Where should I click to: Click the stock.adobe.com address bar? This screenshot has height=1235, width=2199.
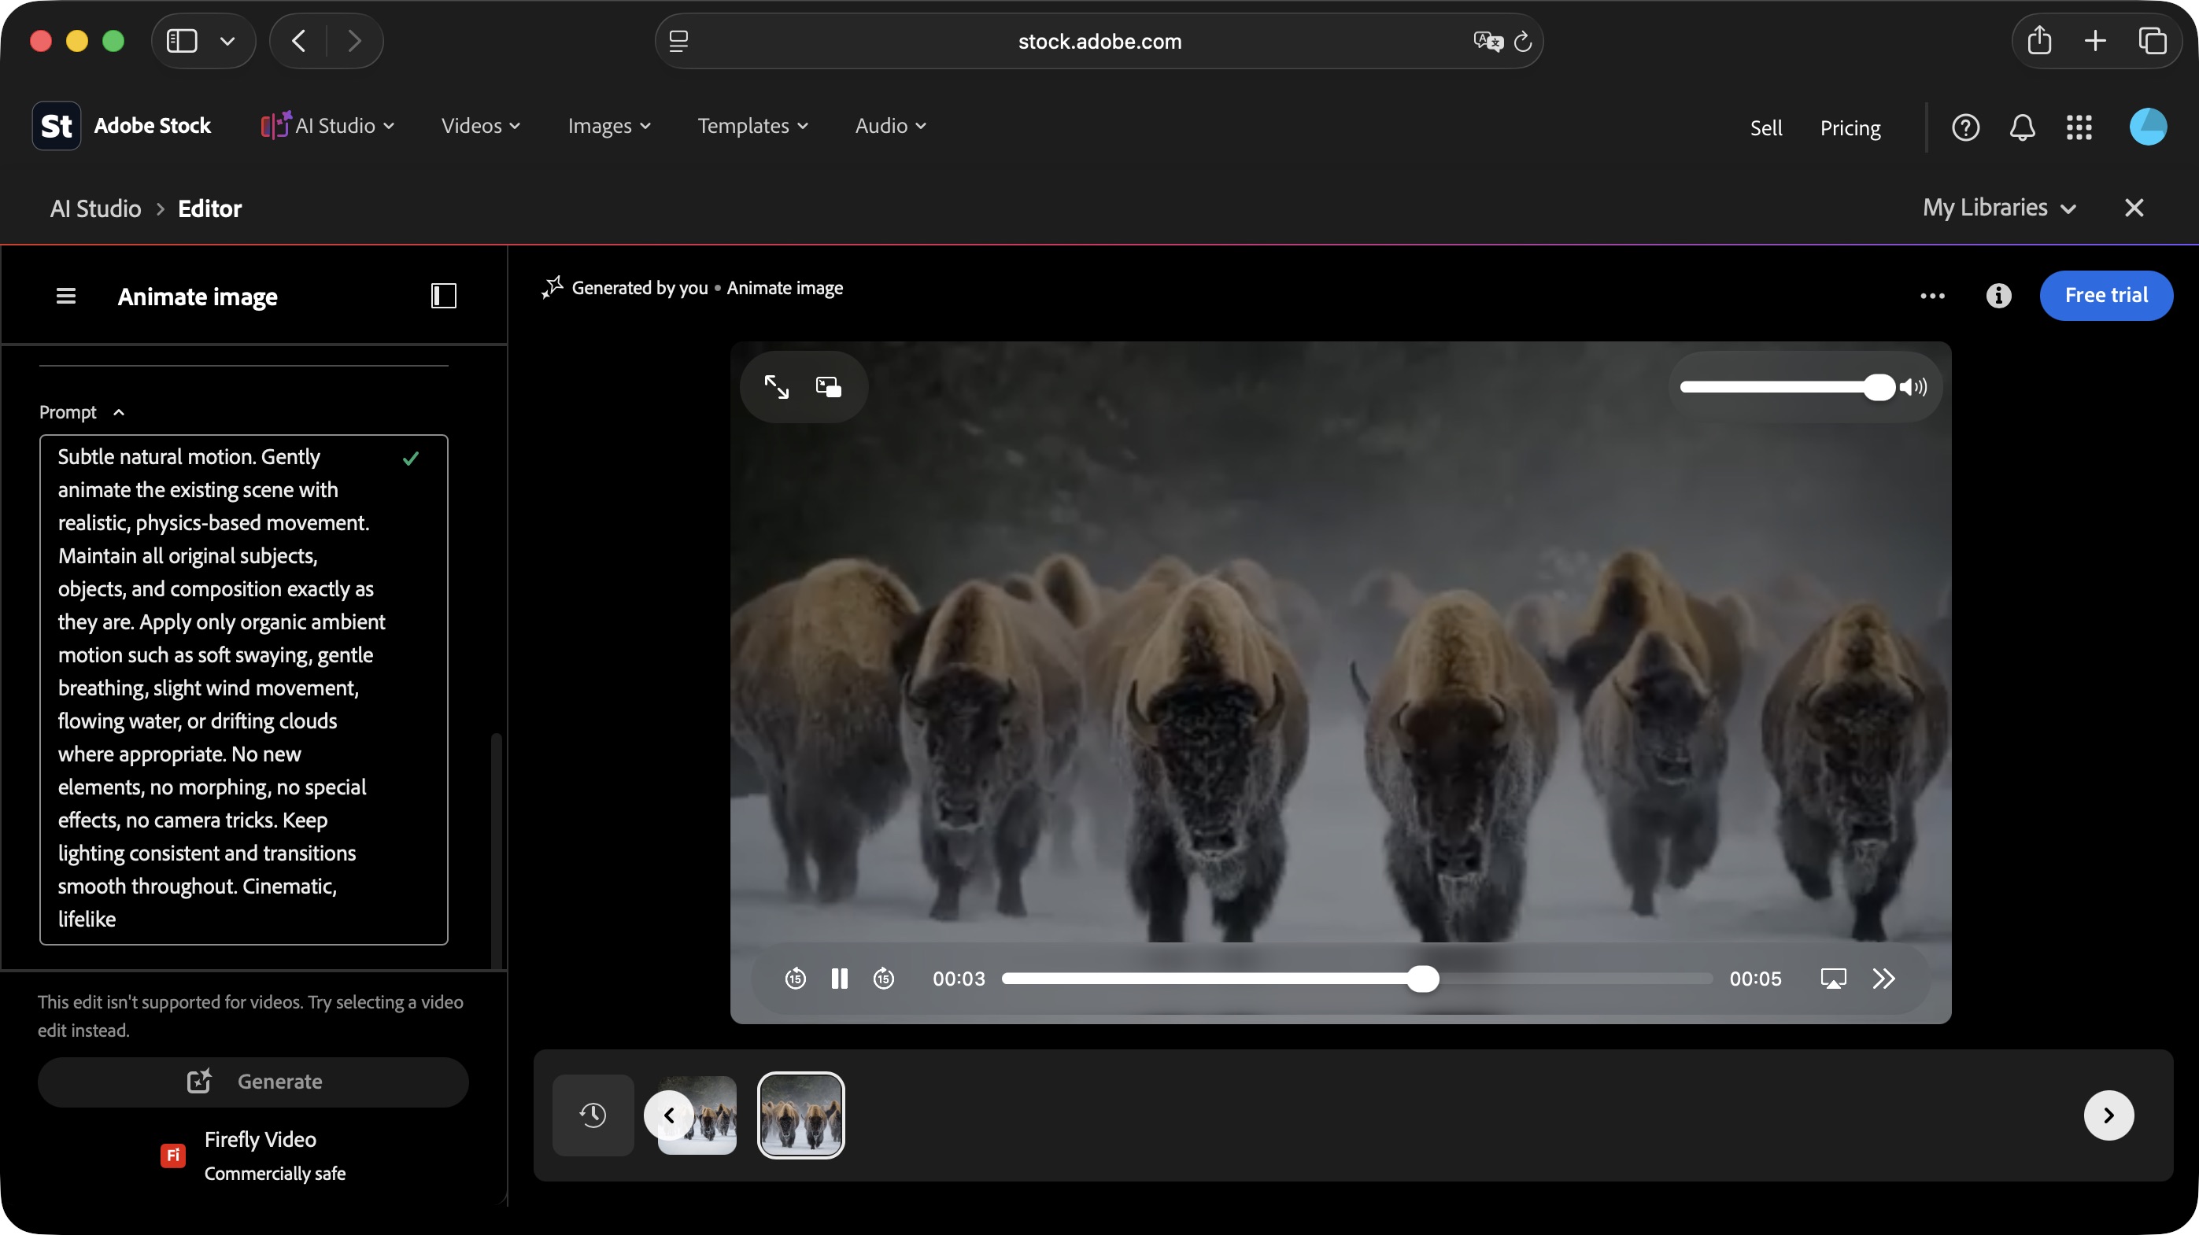1099,41
